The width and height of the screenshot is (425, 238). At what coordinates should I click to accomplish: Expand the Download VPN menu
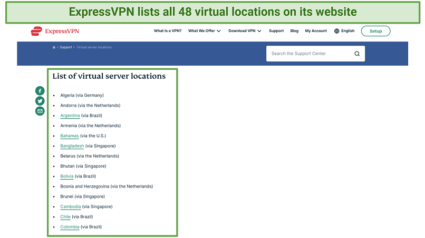(245, 31)
